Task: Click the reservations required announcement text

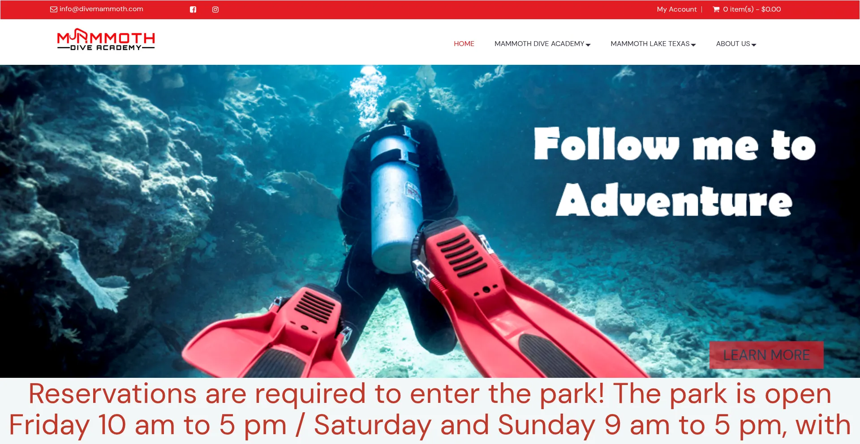Action: (430, 409)
